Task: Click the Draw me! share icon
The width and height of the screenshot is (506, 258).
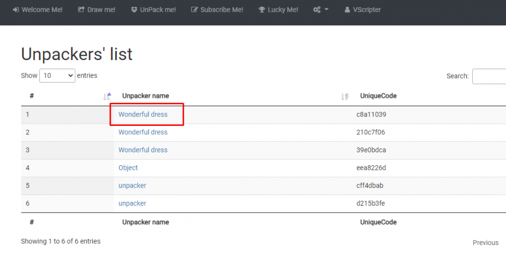Action: [x=81, y=10]
